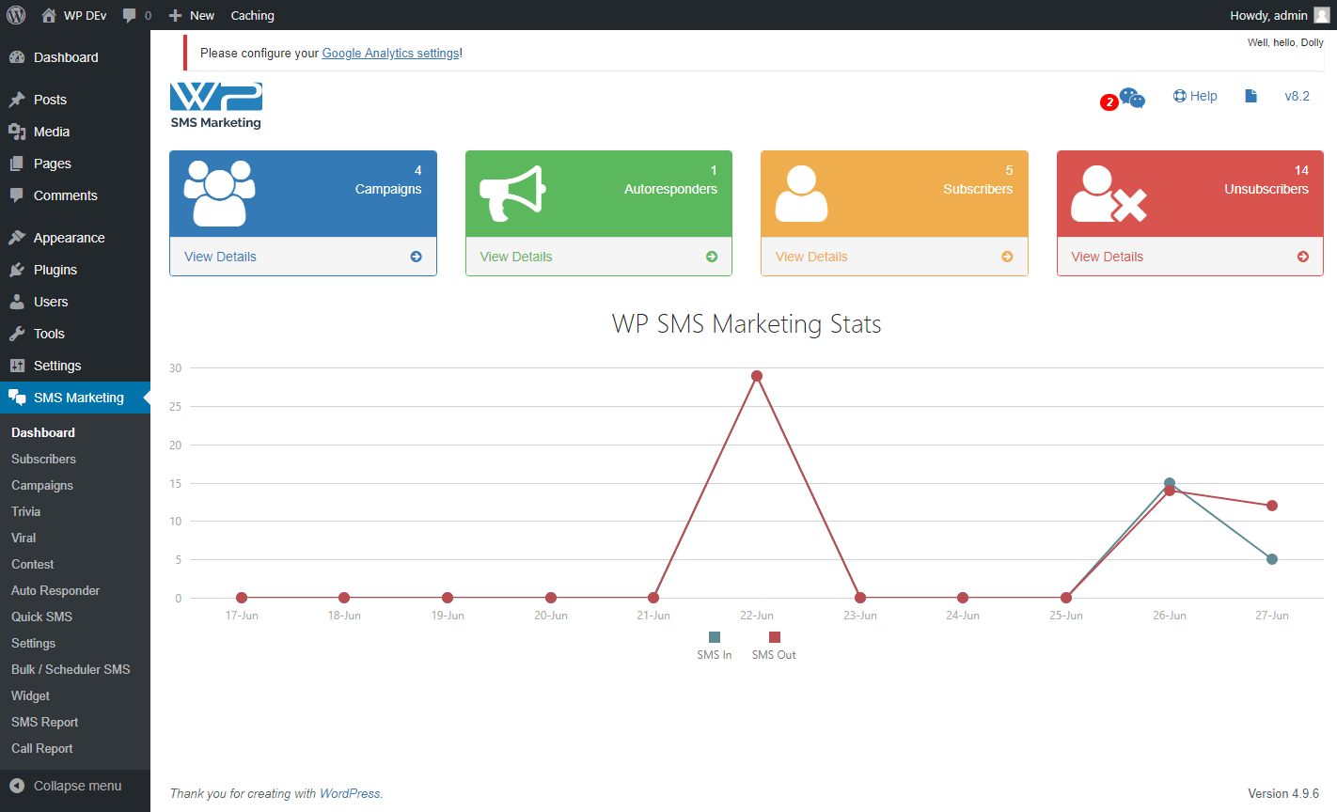Click the 17-Jun data point on chart
Image resolution: width=1337 pixels, height=812 pixels.
(x=242, y=598)
